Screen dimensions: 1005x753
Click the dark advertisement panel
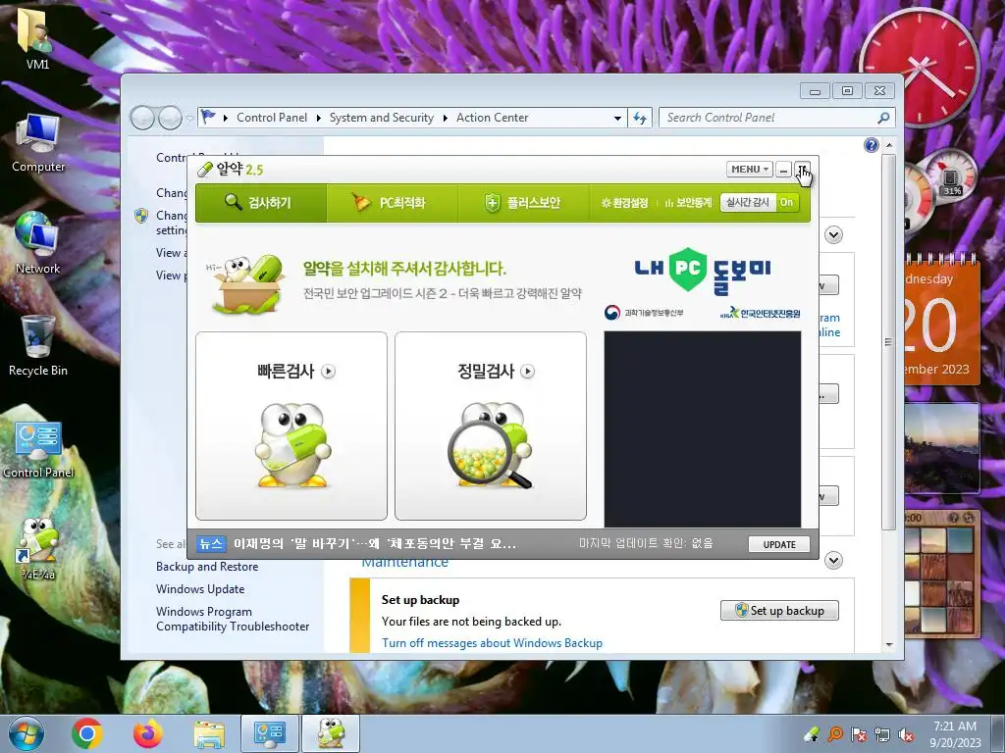pyautogui.click(x=703, y=429)
